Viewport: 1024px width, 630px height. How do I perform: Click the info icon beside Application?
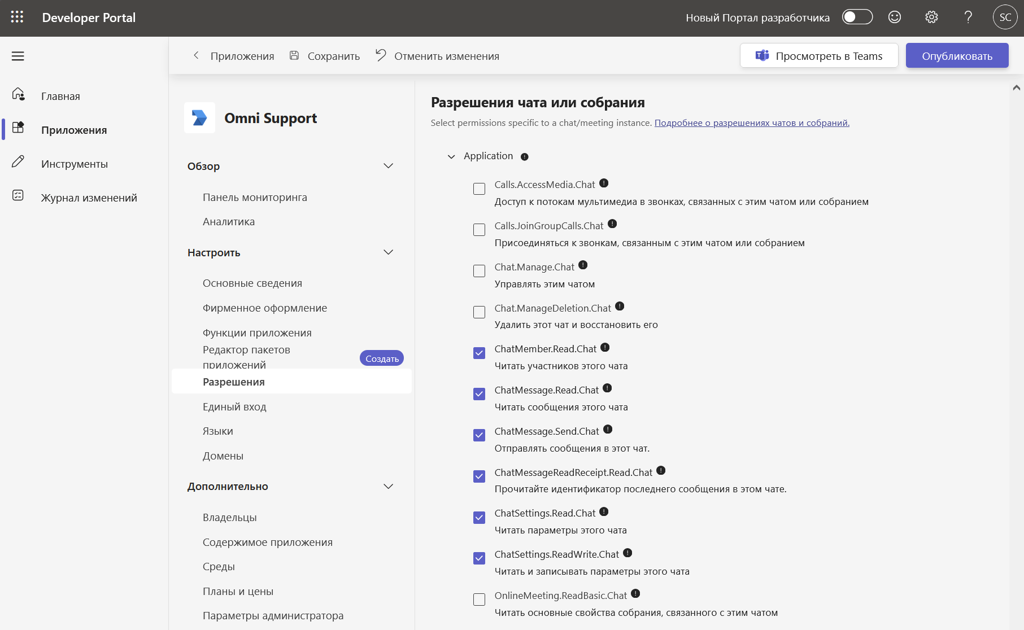point(525,157)
